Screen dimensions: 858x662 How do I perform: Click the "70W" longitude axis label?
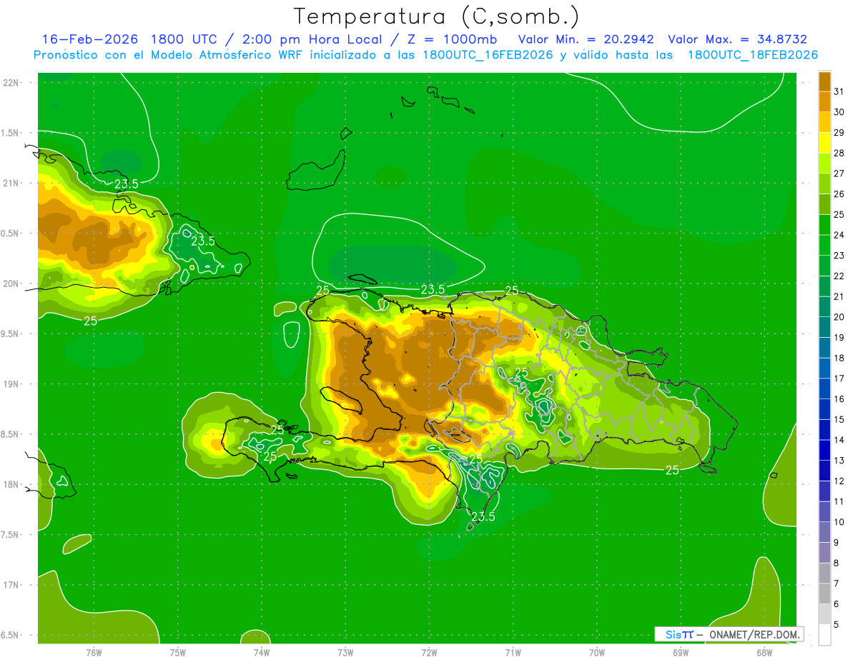[x=596, y=652]
